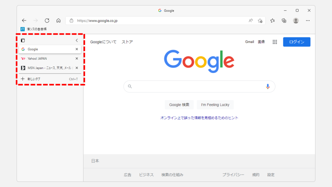Add this page to favorites star icon
The width and height of the screenshot is (332, 187).
(x=260, y=20)
